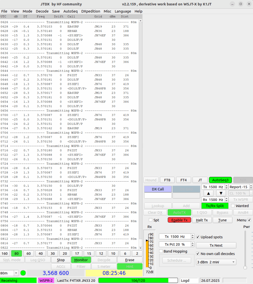
Task: Uncheck No own call decodes
Action: [198, 254]
